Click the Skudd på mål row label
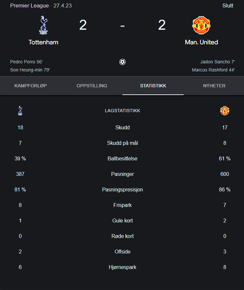Image resolution: width=244 pixels, height=290 pixels. [122, 143]
